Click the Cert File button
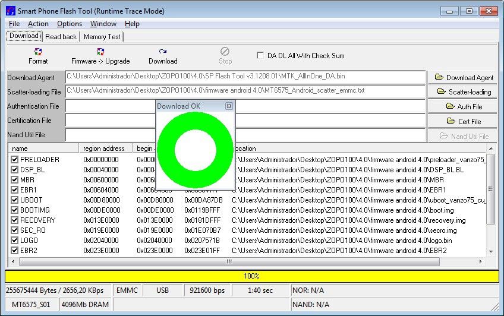The width and height of the screenshot is (504, 316). (462, 121)
